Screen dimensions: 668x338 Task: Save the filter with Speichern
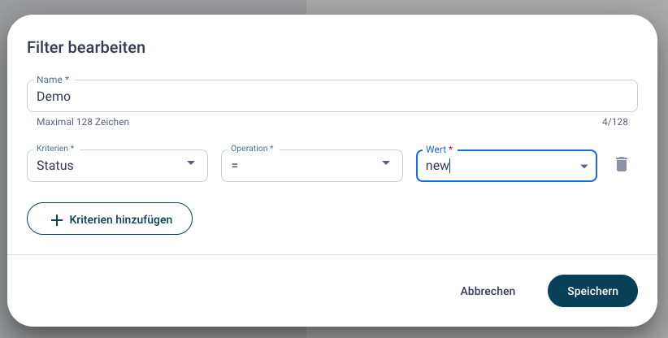pyautogui.click(x=592, y=291)
